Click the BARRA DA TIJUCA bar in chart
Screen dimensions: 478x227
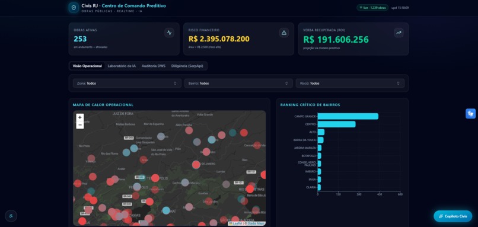(320, 140)
